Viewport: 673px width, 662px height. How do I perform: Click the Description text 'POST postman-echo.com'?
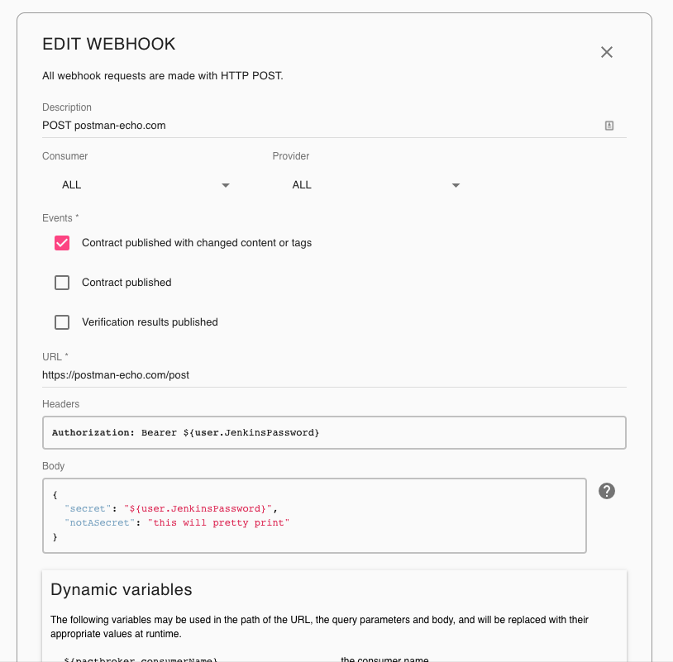(104, 126)
